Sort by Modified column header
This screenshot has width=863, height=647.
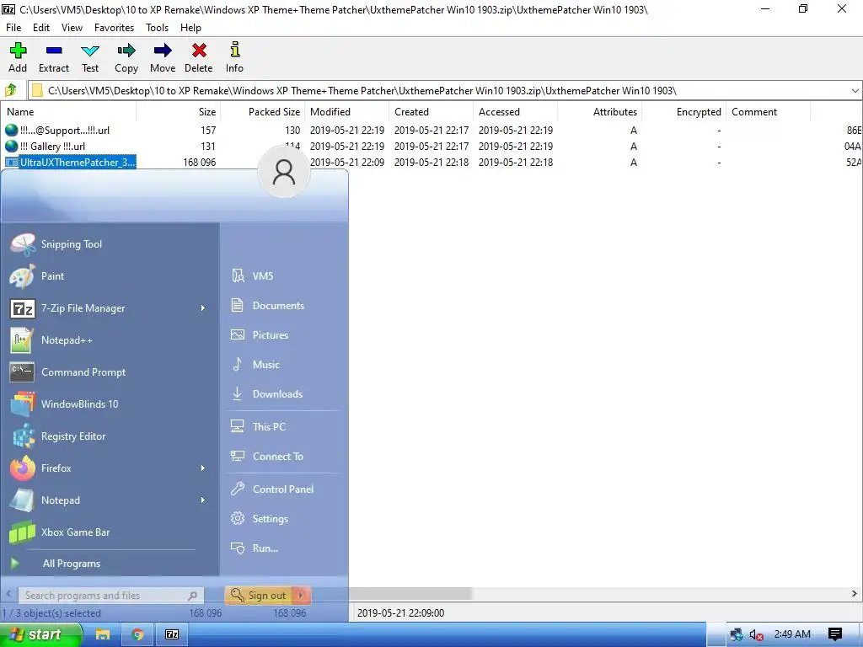tap(346, 112)
